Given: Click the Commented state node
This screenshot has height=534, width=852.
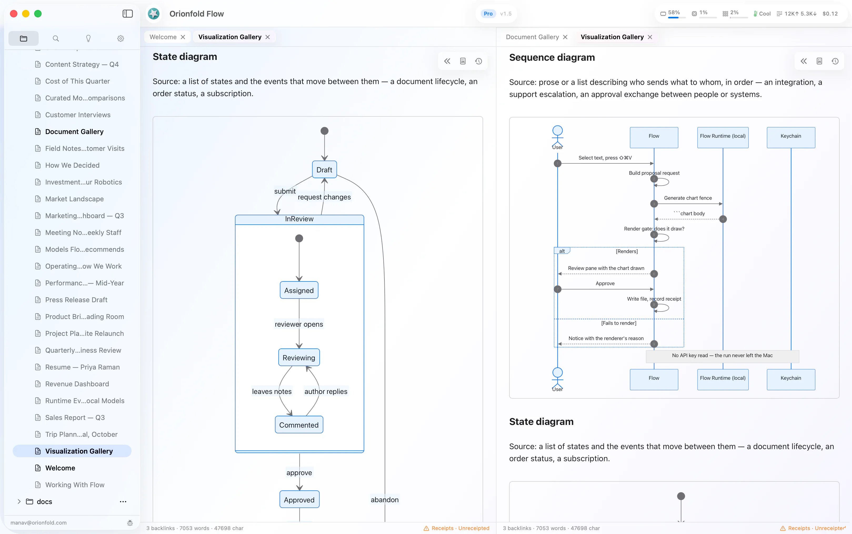Looking at the screenshot, I should pyautogui.click(x=299, y=425).
